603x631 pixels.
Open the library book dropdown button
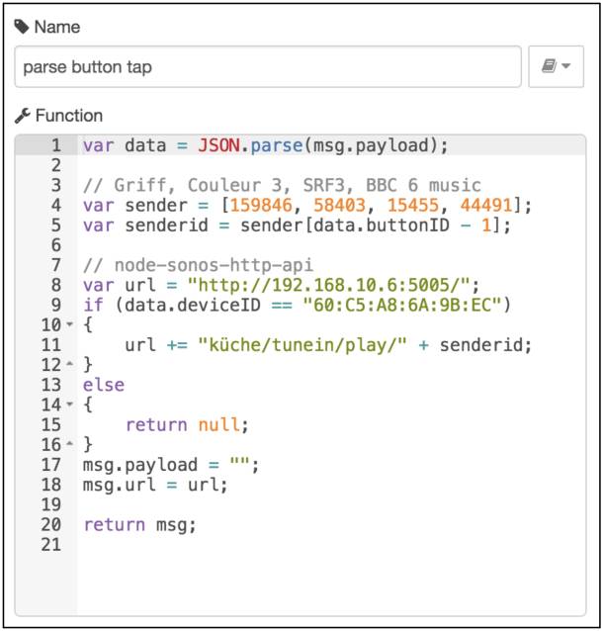[x=556, y=67]
